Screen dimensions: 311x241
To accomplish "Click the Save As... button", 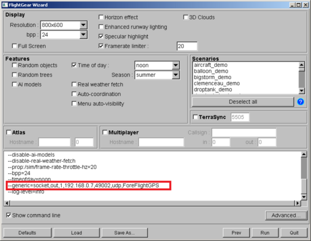I will click(124, 233).
